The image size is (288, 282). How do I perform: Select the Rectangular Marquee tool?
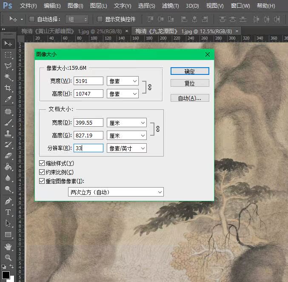(8, 55)
